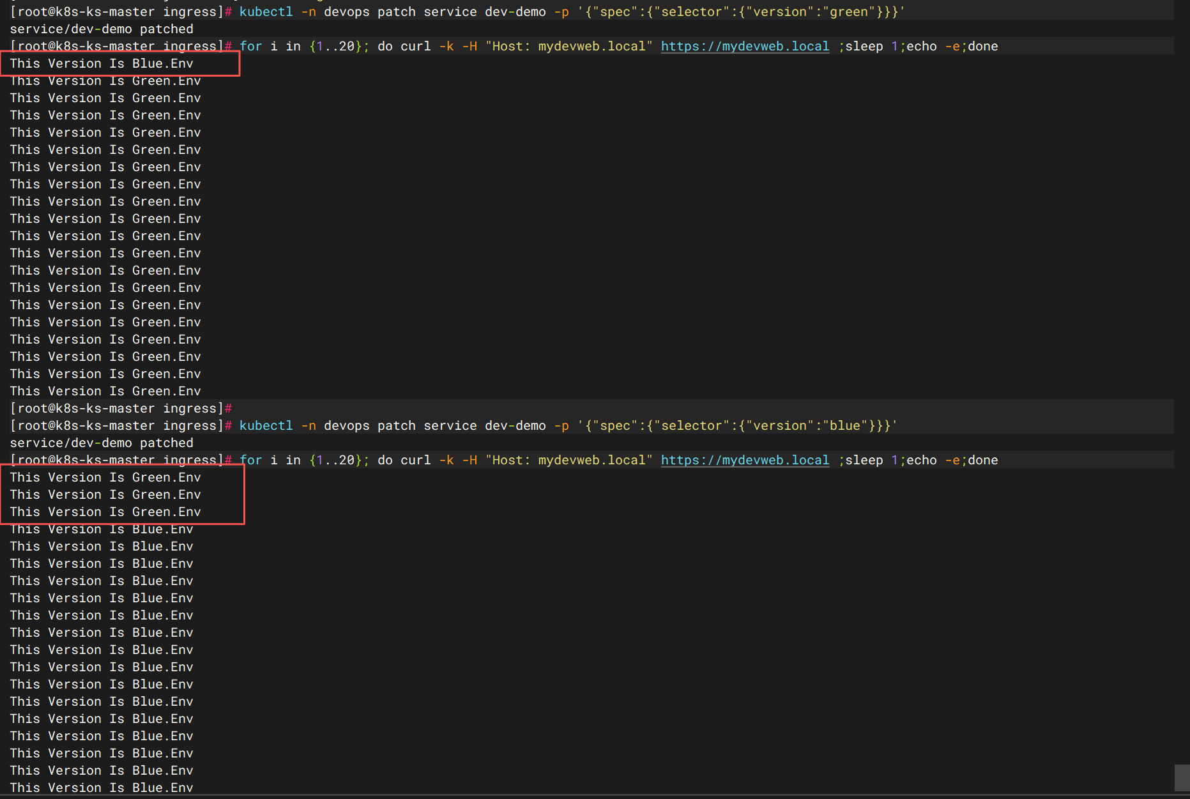Click the Blue.Env line in top red box
1190x799 pixels.
(102, 63)
